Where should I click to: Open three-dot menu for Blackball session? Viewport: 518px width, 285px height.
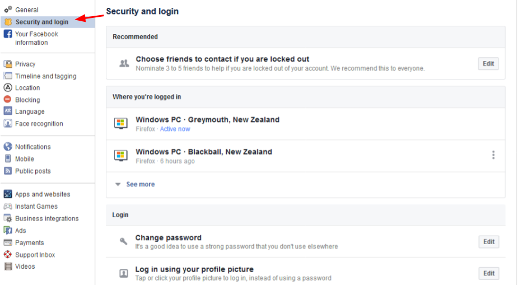coord(493,155)
